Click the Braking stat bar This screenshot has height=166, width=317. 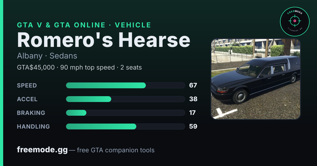point(125,113)
